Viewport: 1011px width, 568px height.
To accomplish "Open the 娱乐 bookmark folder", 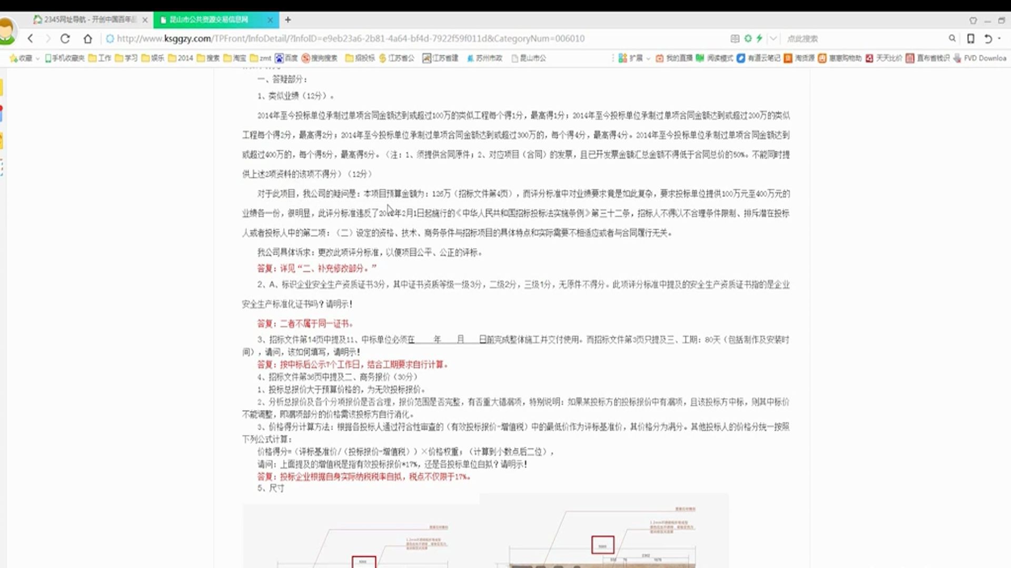I will coord(153,58).
